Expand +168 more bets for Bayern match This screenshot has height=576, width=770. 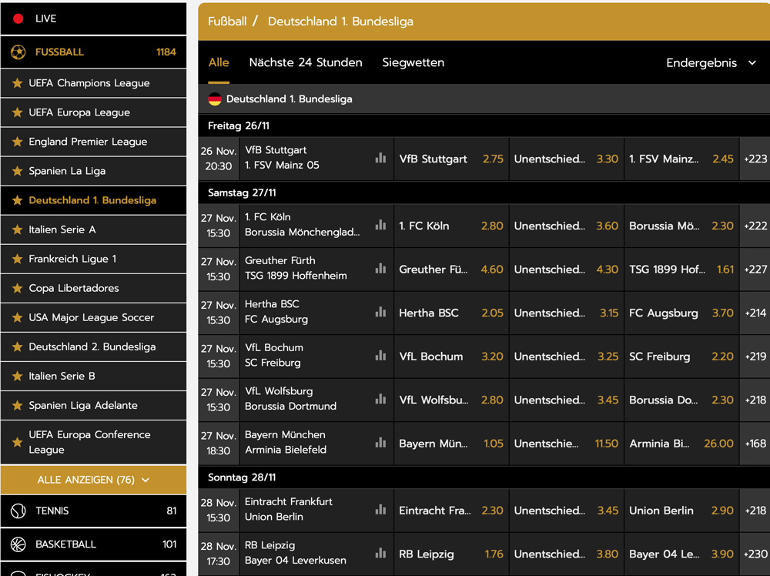tap(755, 444)
